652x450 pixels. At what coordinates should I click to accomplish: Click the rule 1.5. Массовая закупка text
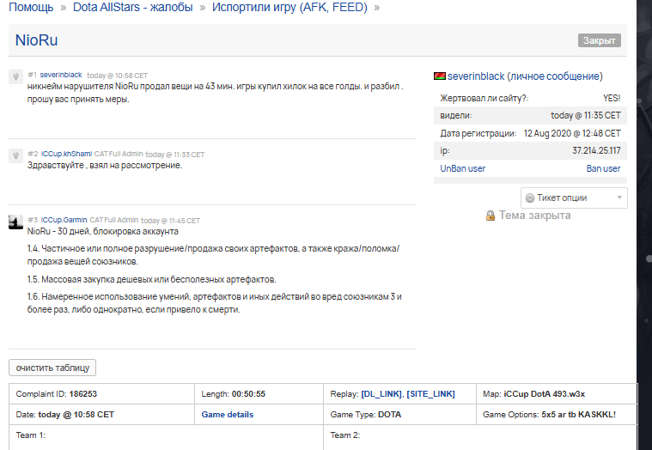[151, 280]
